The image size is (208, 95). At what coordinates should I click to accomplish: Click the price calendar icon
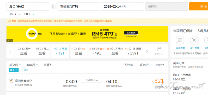pos(159,49)
